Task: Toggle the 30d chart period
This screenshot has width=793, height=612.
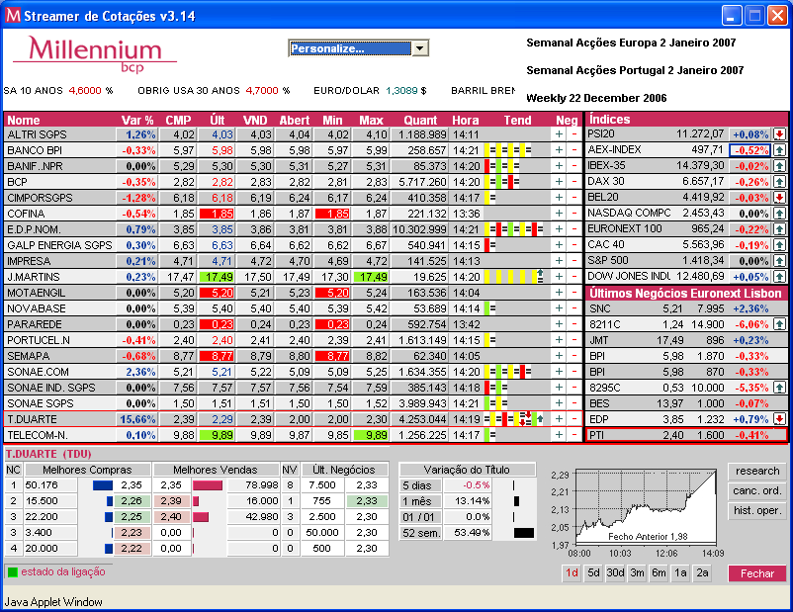Action: point(615,573)
